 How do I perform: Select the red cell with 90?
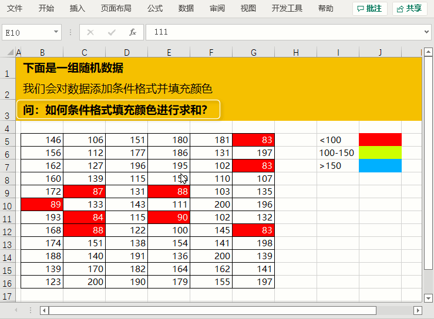(169, 218)
